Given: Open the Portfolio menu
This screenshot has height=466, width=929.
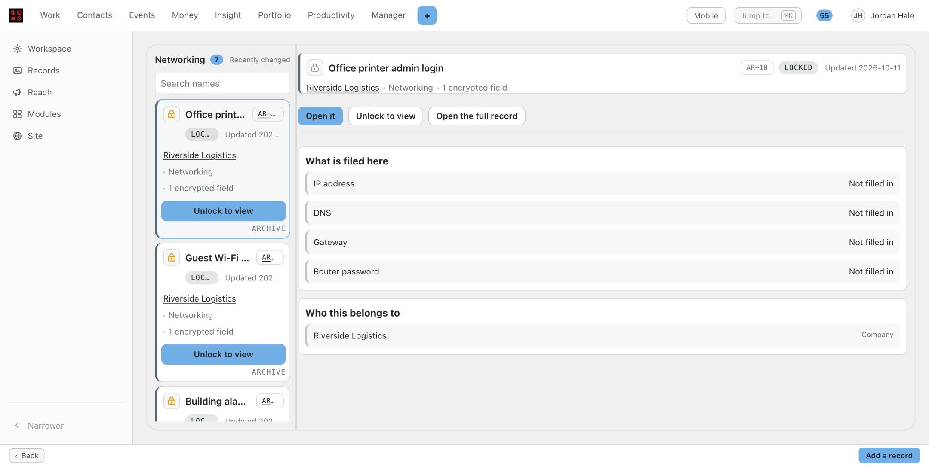Looking at the screenshot, I should [x=274, y=15].
